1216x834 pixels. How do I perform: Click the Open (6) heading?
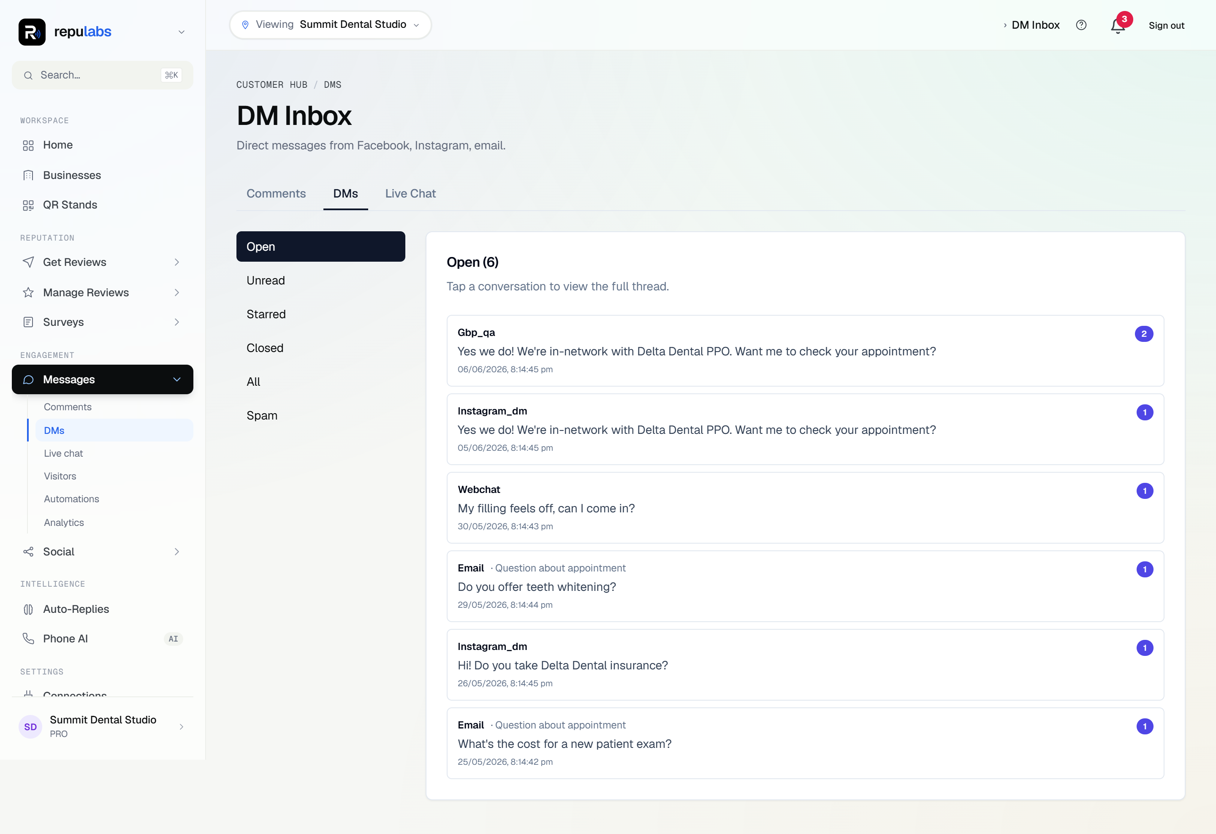[x=472, y=263]
